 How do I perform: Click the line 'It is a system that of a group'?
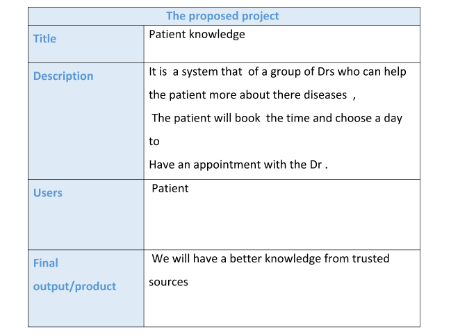[277, 72]
